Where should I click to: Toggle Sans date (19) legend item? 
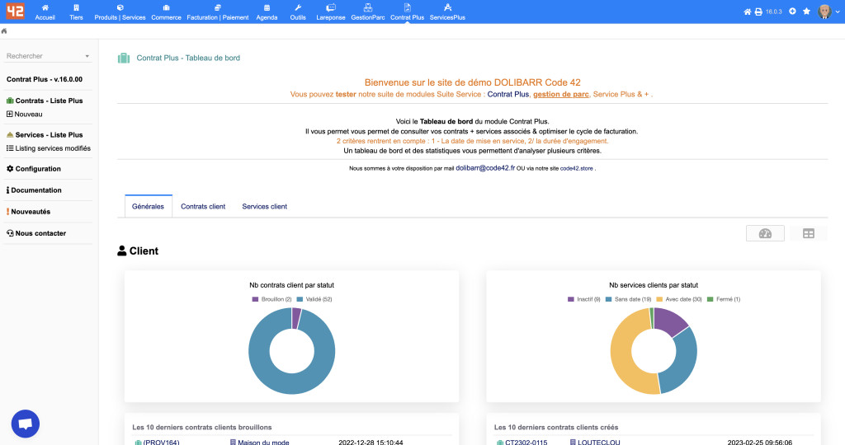[x=628, y=299]
